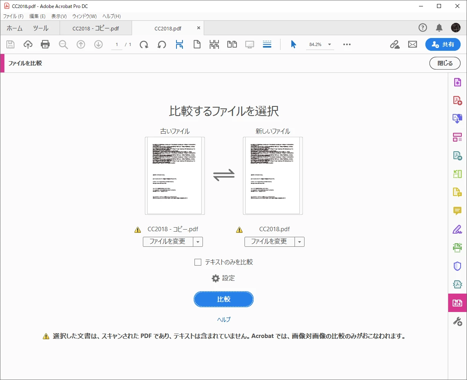
Task: Open the 編集(E) menu
Action: (x=37, y=16)
